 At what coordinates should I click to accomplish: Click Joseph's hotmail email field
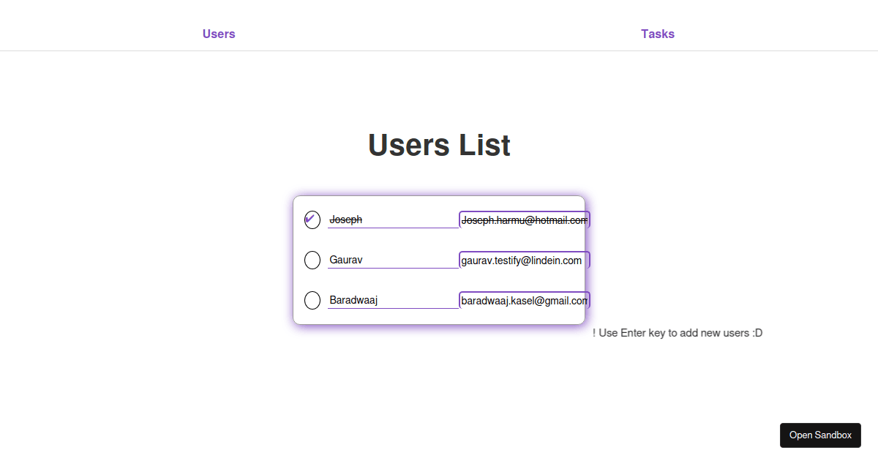point(524,219)
